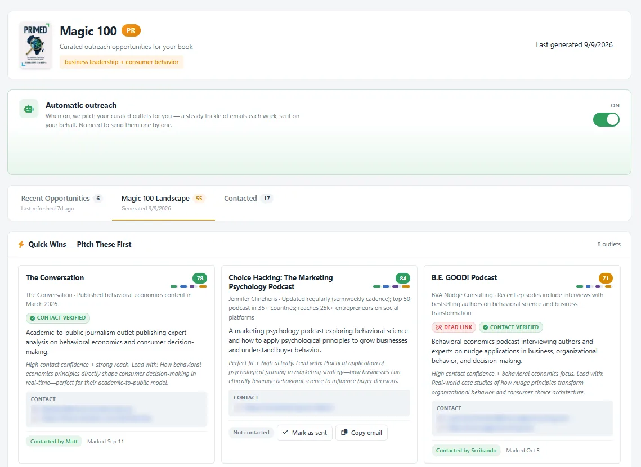This screenshot has width=641, height=467.
Task: Click the blurred contact box on The Conversation
Action: pos(116,410)
